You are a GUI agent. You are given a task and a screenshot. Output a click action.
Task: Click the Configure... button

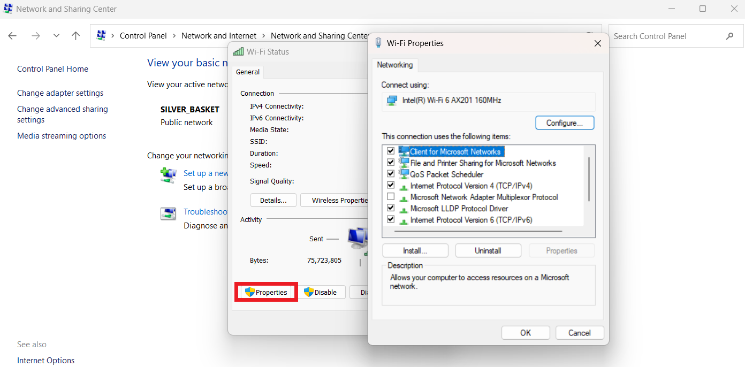(565, 123)
